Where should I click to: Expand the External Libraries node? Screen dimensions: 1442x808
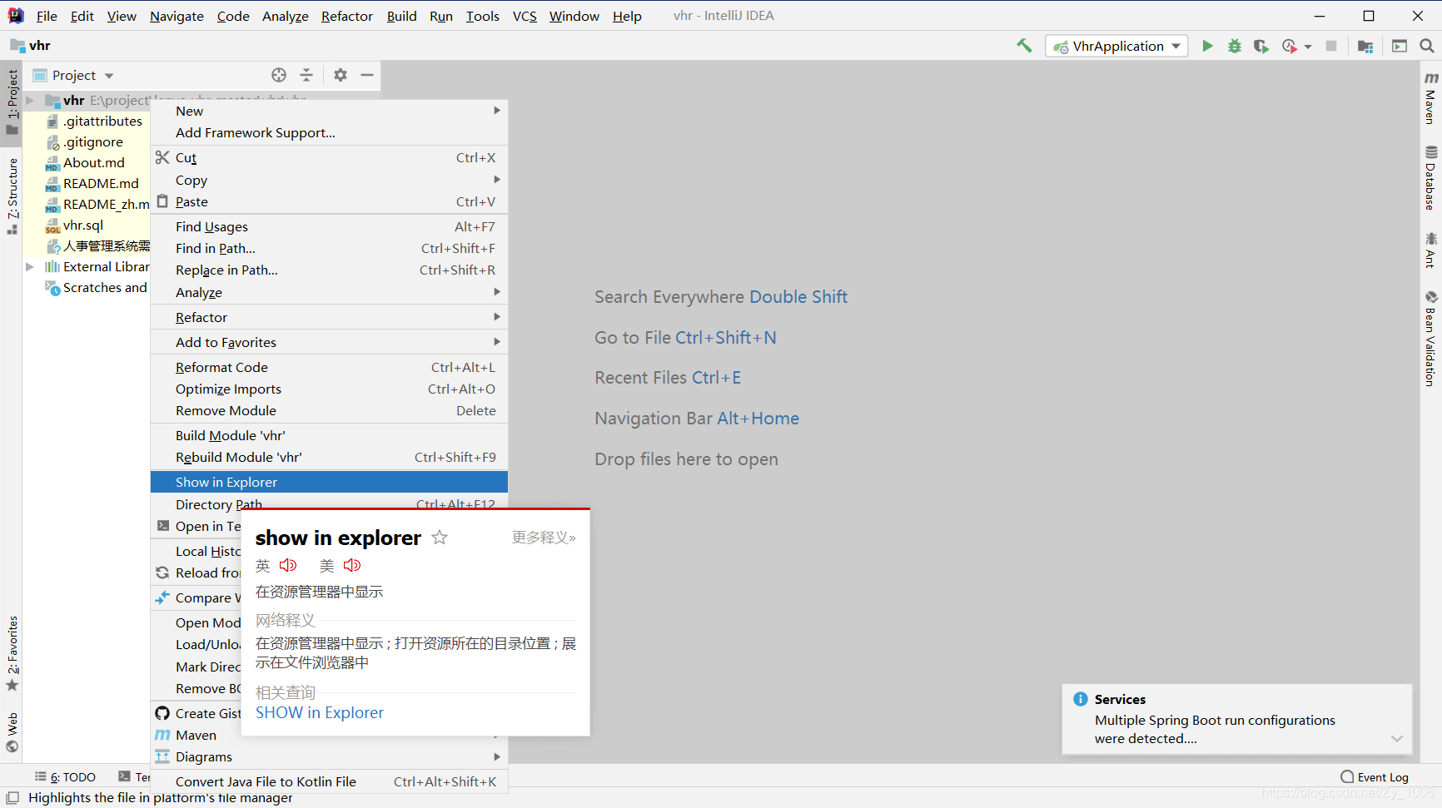[30, 267]
